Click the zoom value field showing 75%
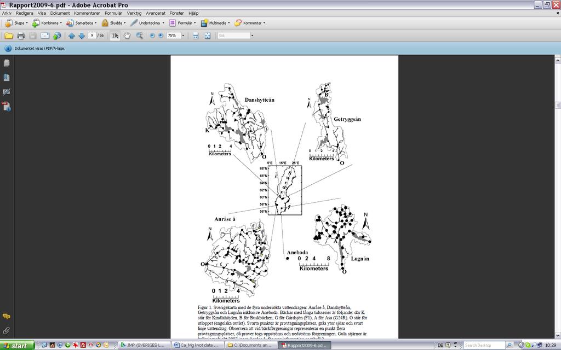Image resolution: width=561 pixels, height=350 pixels. pos(174,36)
